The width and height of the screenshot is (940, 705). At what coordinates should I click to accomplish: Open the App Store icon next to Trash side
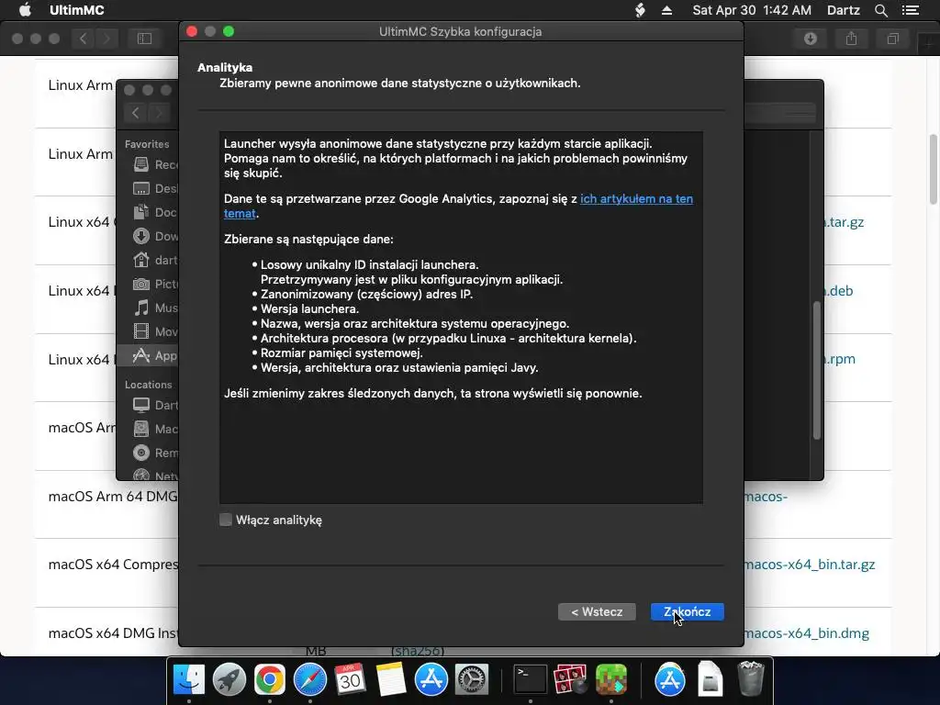[x=669, y=680]
